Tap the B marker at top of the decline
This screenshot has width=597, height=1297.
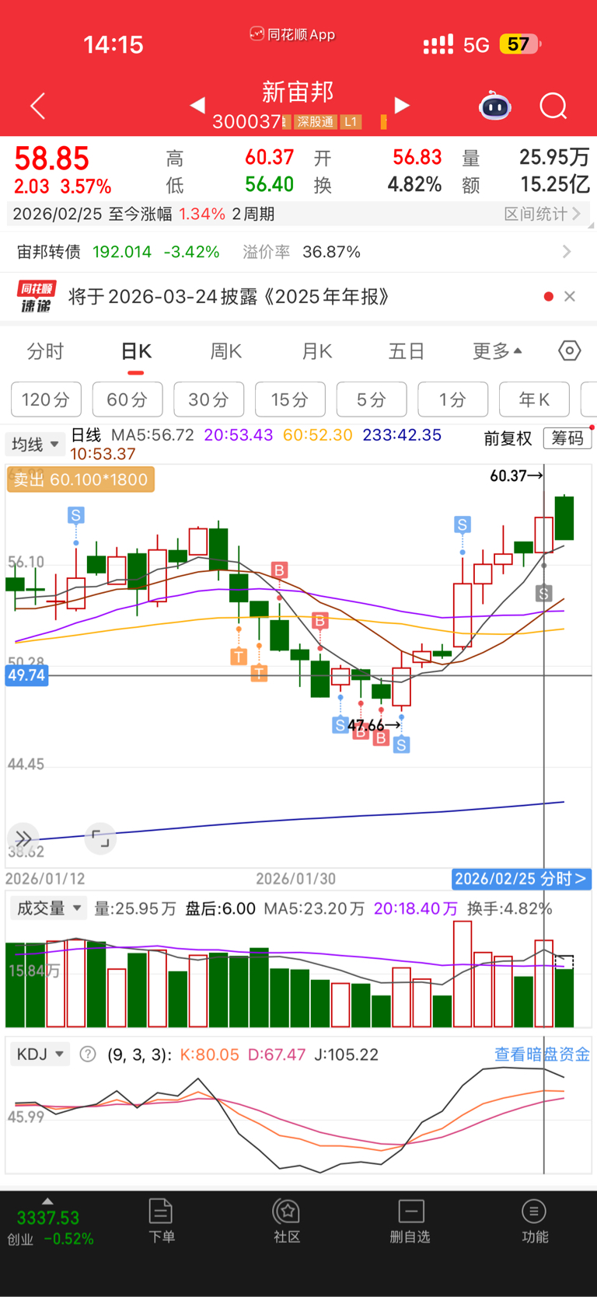[279, 570]
